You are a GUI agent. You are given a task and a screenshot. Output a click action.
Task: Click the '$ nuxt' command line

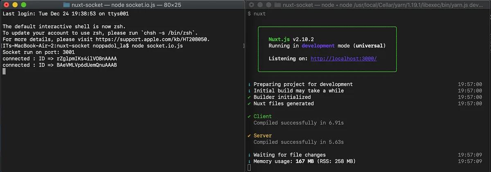click(x=257, y=13)
